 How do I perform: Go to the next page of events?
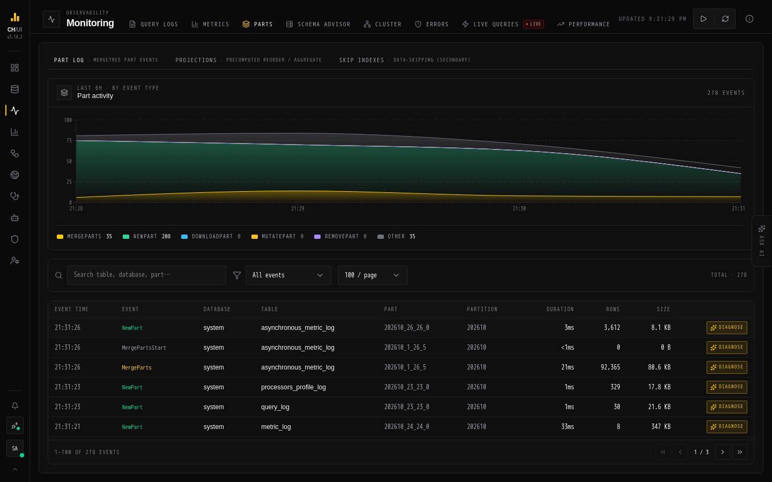(722, 452)
